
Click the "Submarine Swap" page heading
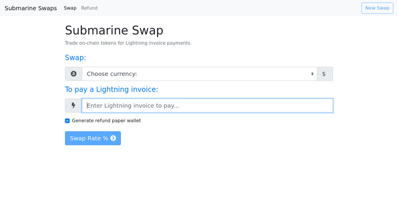114,30
